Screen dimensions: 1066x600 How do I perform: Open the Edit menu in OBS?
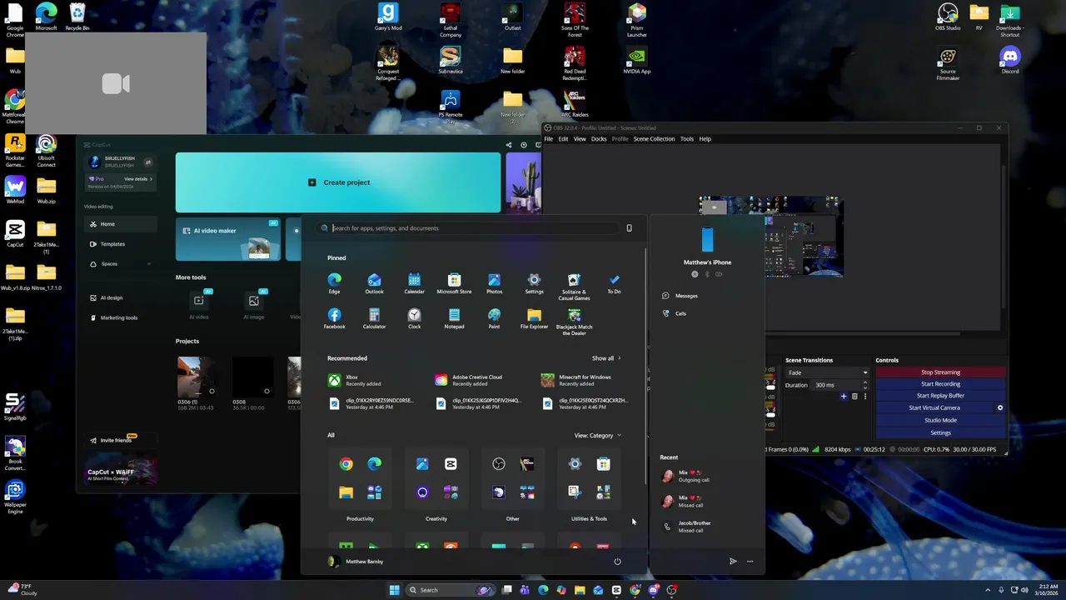[x=563, y=139]
